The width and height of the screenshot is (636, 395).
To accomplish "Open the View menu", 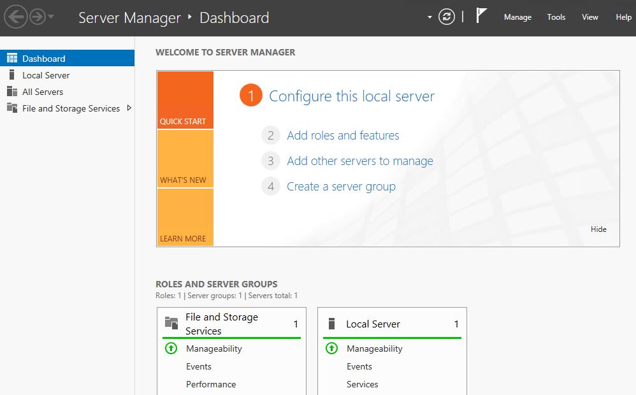I will [x=590, y=17].
